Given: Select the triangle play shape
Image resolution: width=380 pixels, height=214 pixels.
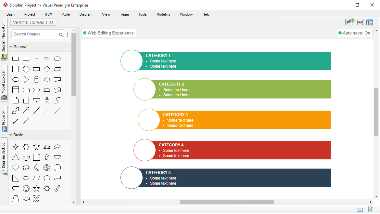Looking at the screenshot, I should coord(26,80).
